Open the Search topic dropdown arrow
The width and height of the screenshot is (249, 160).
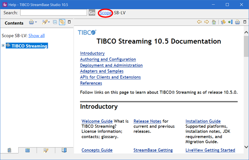click(49, 22)
